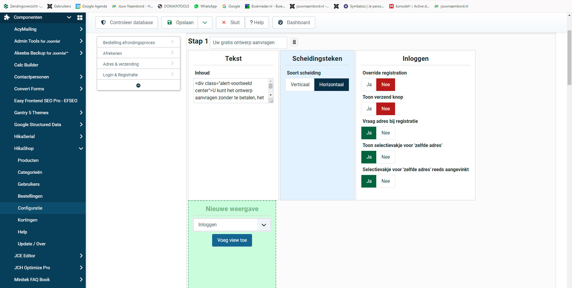The width and height of the screenshot is (572, 288).
Task: Open the Dashboard toolbar button
Action: pyautogui.click(x=294, y=22)
